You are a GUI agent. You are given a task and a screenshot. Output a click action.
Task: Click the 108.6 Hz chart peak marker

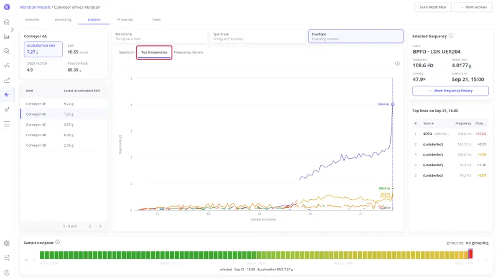coord(393,105)
